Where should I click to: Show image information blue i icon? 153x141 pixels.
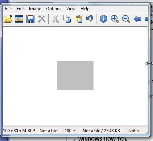[x=103, y=19]
